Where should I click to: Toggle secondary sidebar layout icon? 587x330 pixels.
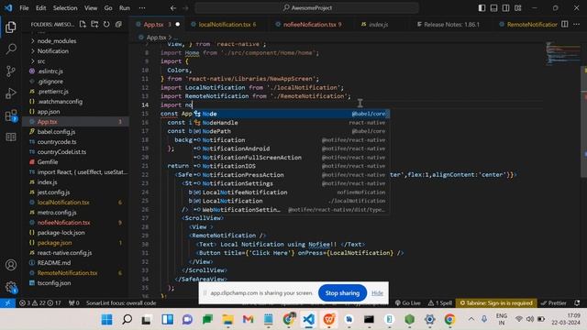pyautogui.click(x=505, y=8)
